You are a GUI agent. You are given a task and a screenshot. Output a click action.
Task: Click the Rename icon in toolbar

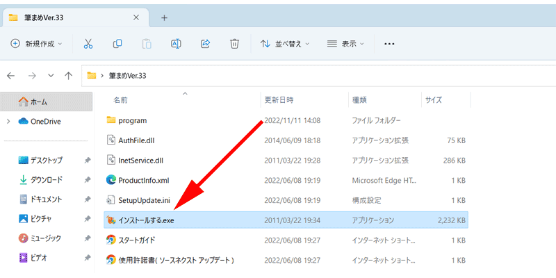click(x=177, y=44)
